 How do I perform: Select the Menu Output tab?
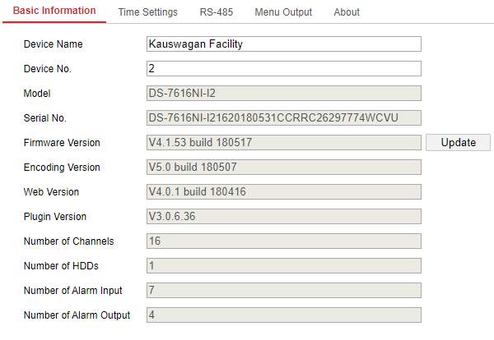pos(283,12)
